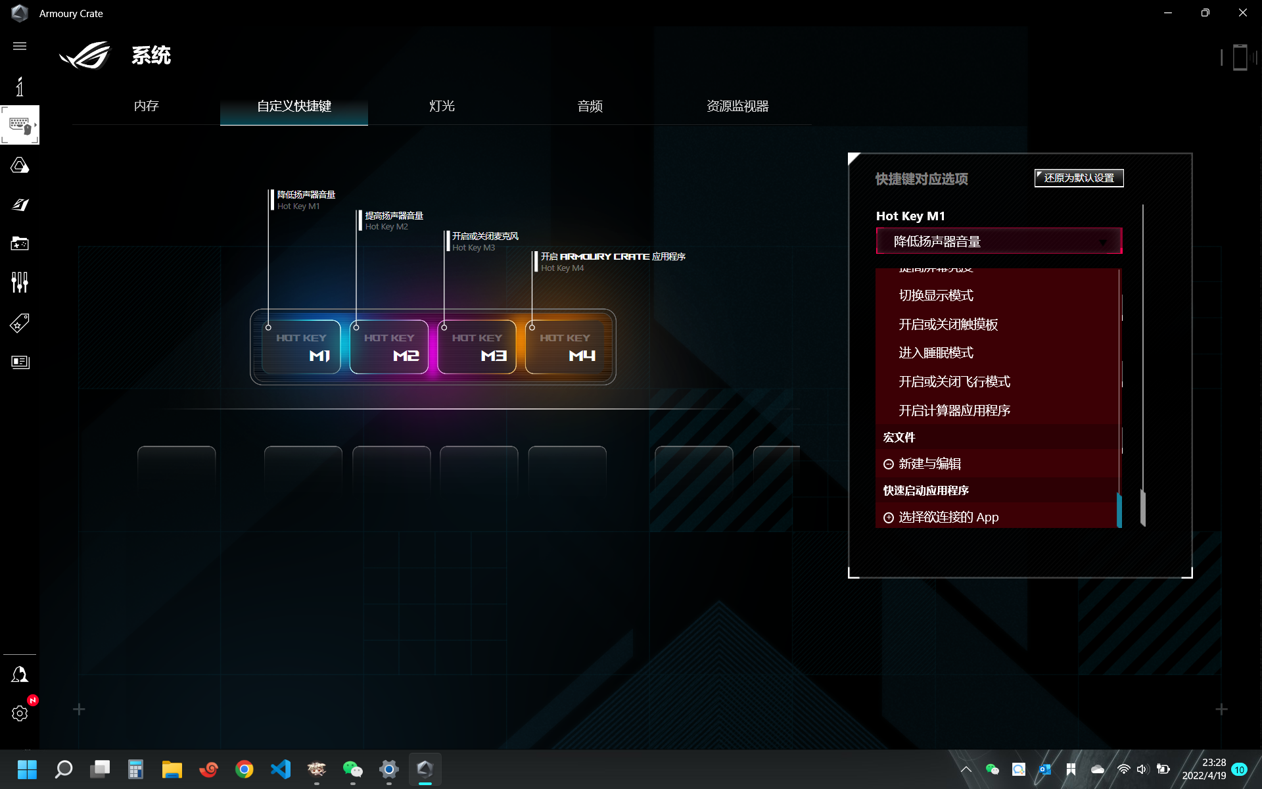Launch Google Chrome from the taskbar

(x=245, y=769)
